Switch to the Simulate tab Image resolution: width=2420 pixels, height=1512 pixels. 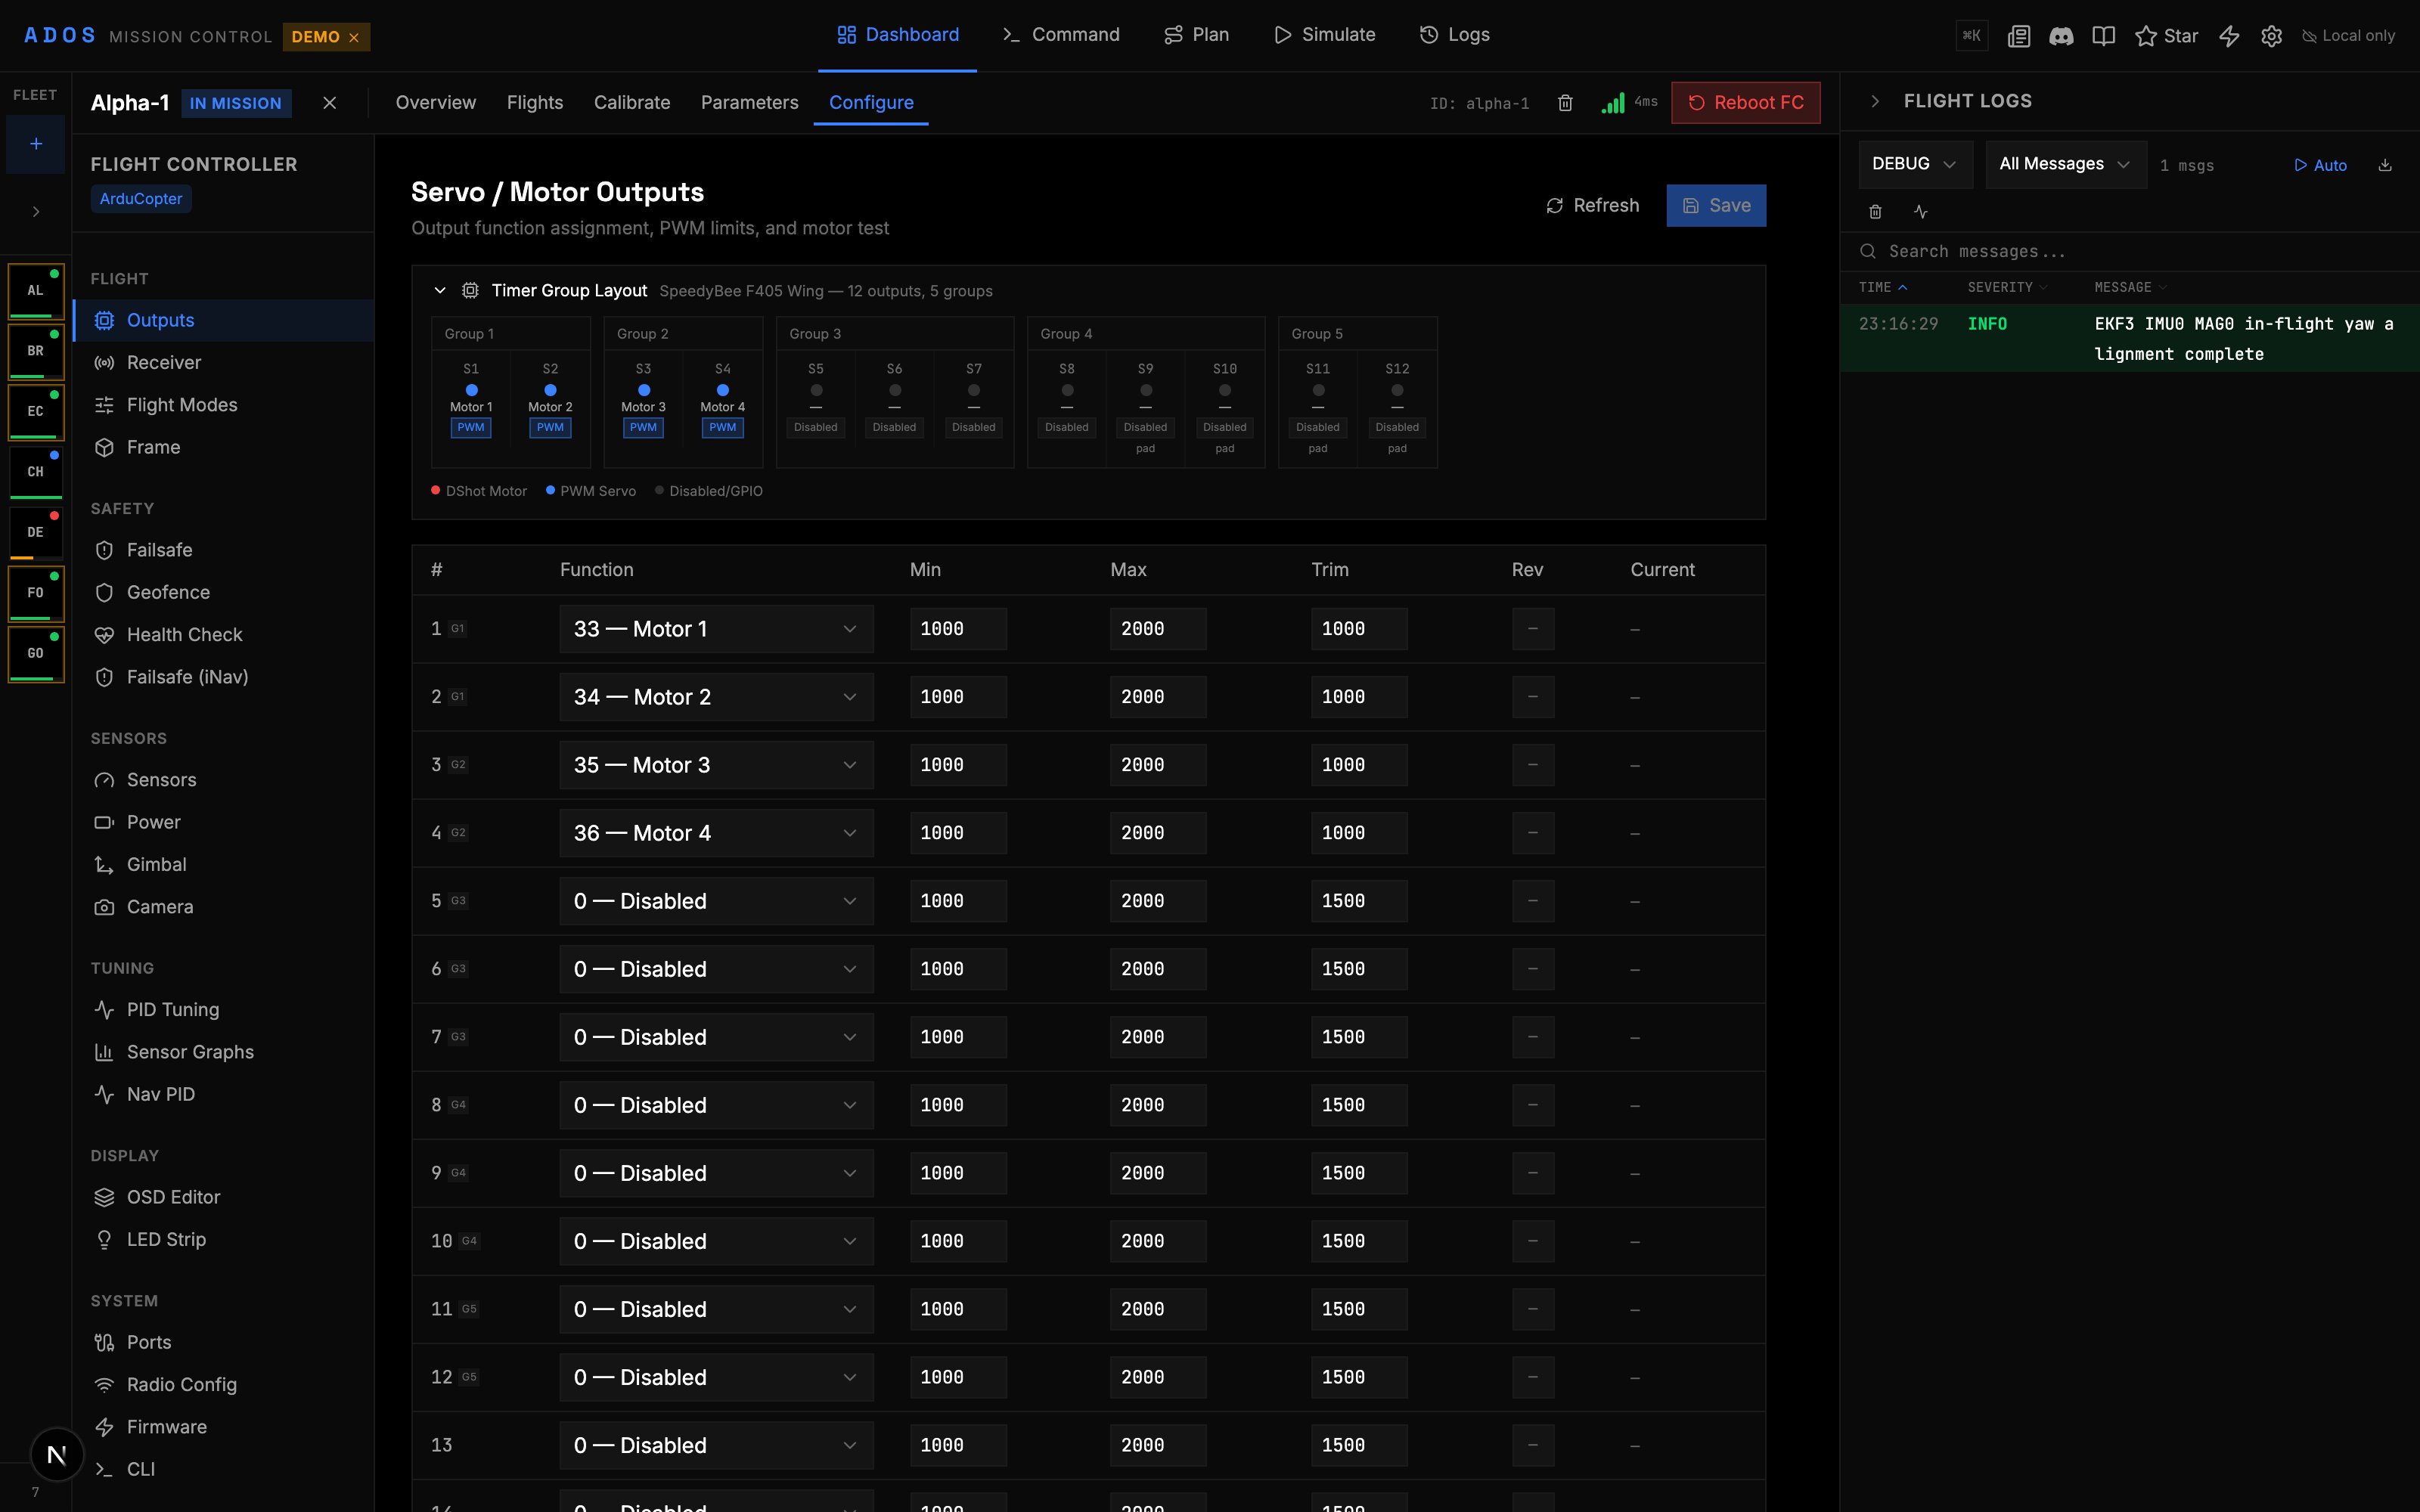click(x=1325, y=35)
